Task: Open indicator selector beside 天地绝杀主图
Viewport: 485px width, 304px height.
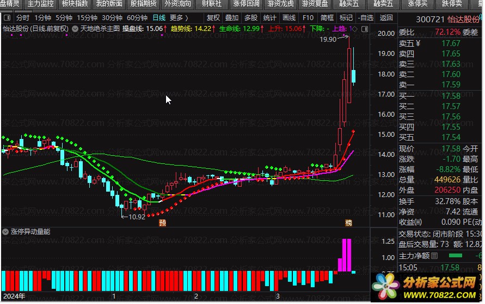Action: (75, 29)
